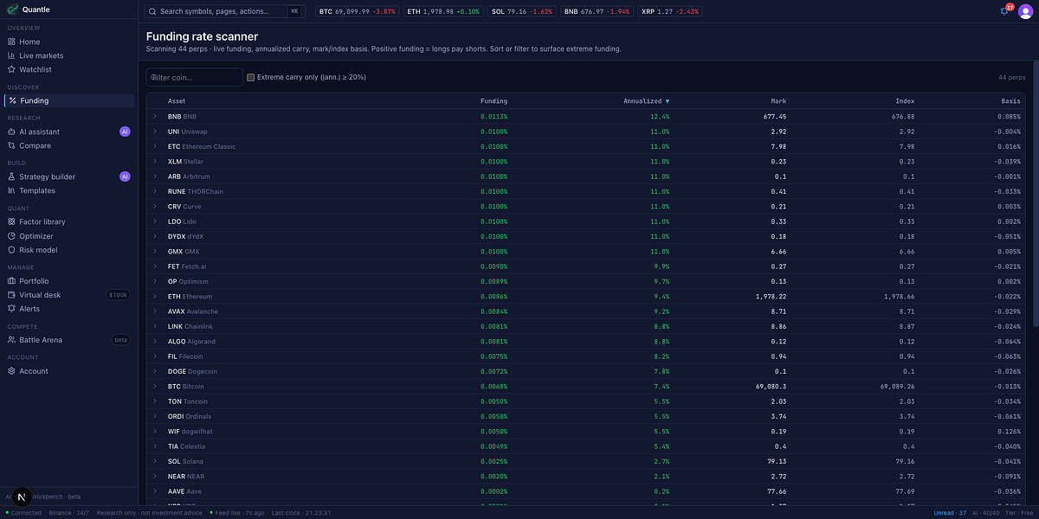Expand the SOL Solana row chevron

155,461
